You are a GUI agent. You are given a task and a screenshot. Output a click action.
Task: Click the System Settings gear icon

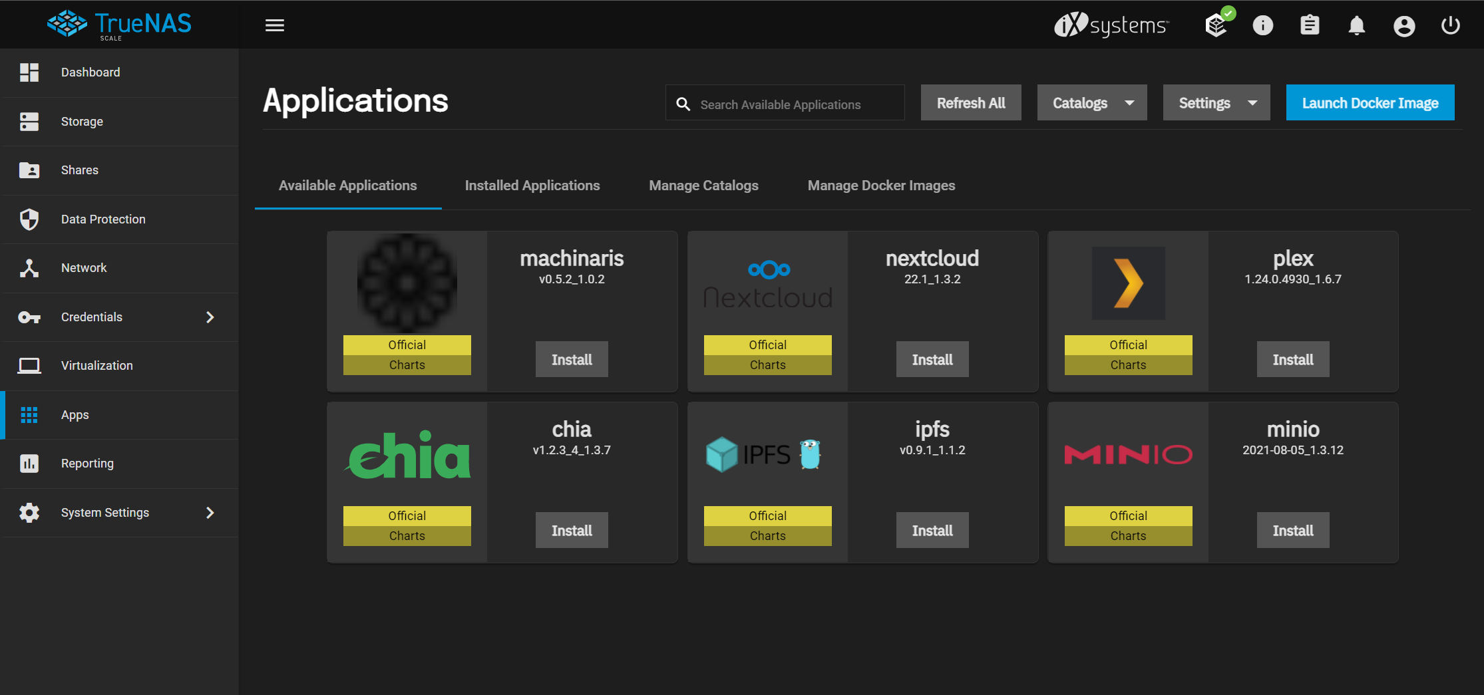pyautogui.click(x=29, y=513)
